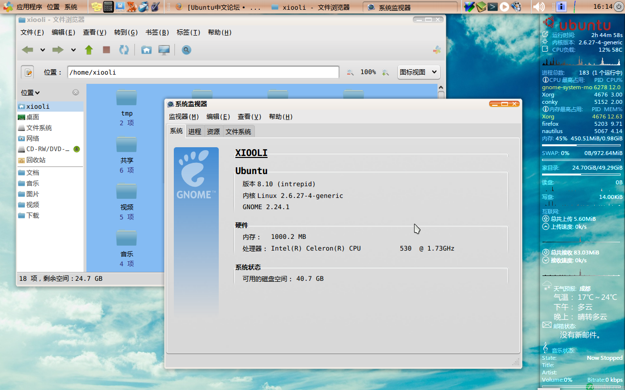
Task: Open 音乐 bookmark in sidebar
Action: 50,183
